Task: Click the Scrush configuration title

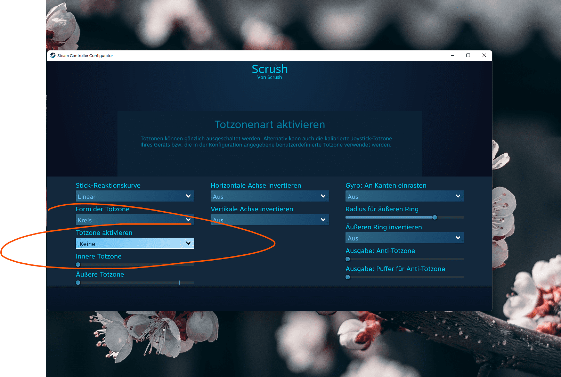Action: (x=270, y=69)
